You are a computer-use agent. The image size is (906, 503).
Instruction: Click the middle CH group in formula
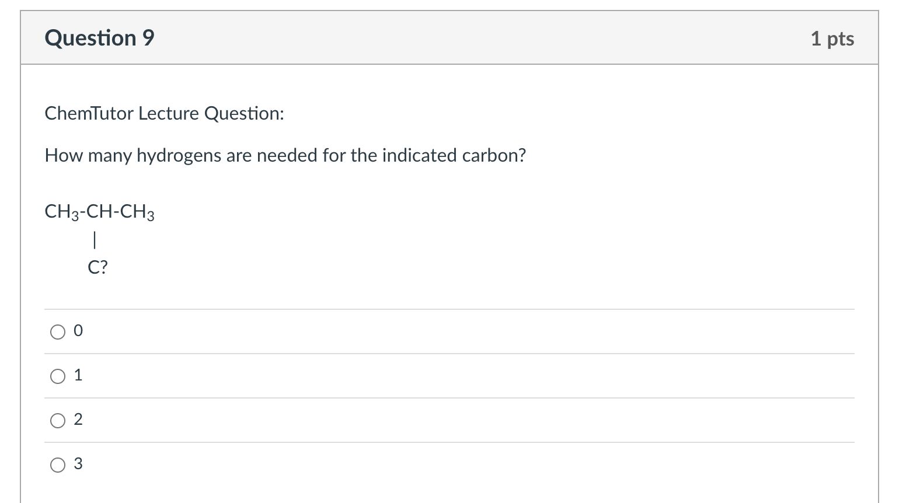pos(100,211)
